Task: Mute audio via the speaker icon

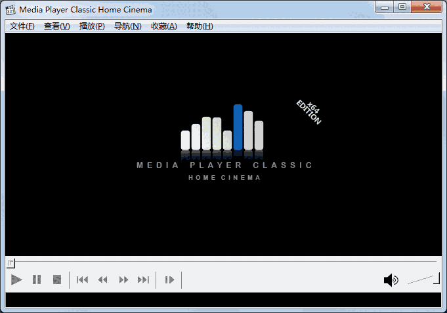Action: [391, 280]
